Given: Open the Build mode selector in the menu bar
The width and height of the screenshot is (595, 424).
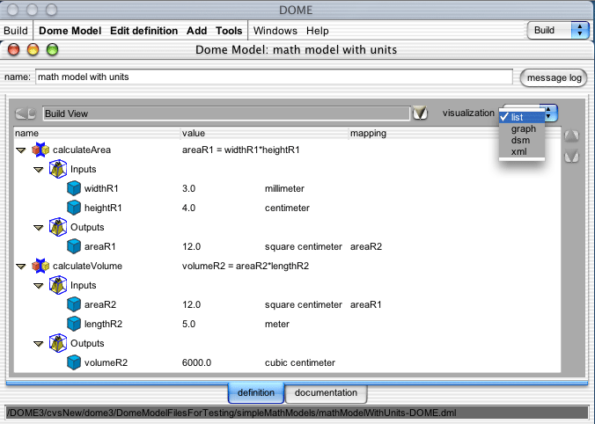Looking at the screenshot, I should tap(558, 30).
